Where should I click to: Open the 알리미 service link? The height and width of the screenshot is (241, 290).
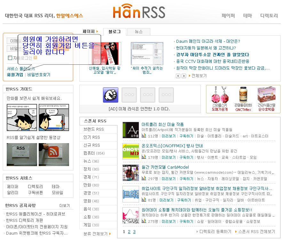pos(12,193)
